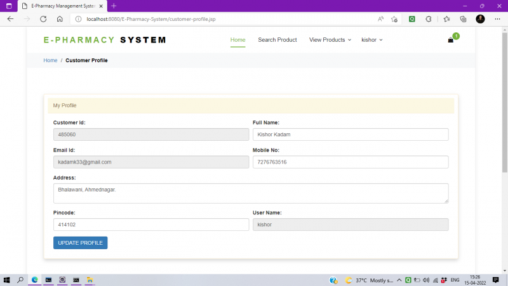The image size is (508, 286).
Task: Open the Eclipse taskbar icon
Action: click(62, 280)
